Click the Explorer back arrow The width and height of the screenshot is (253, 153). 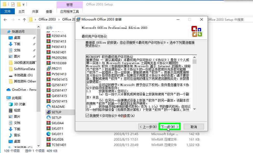pyautogui.click(x=5, y=20)
